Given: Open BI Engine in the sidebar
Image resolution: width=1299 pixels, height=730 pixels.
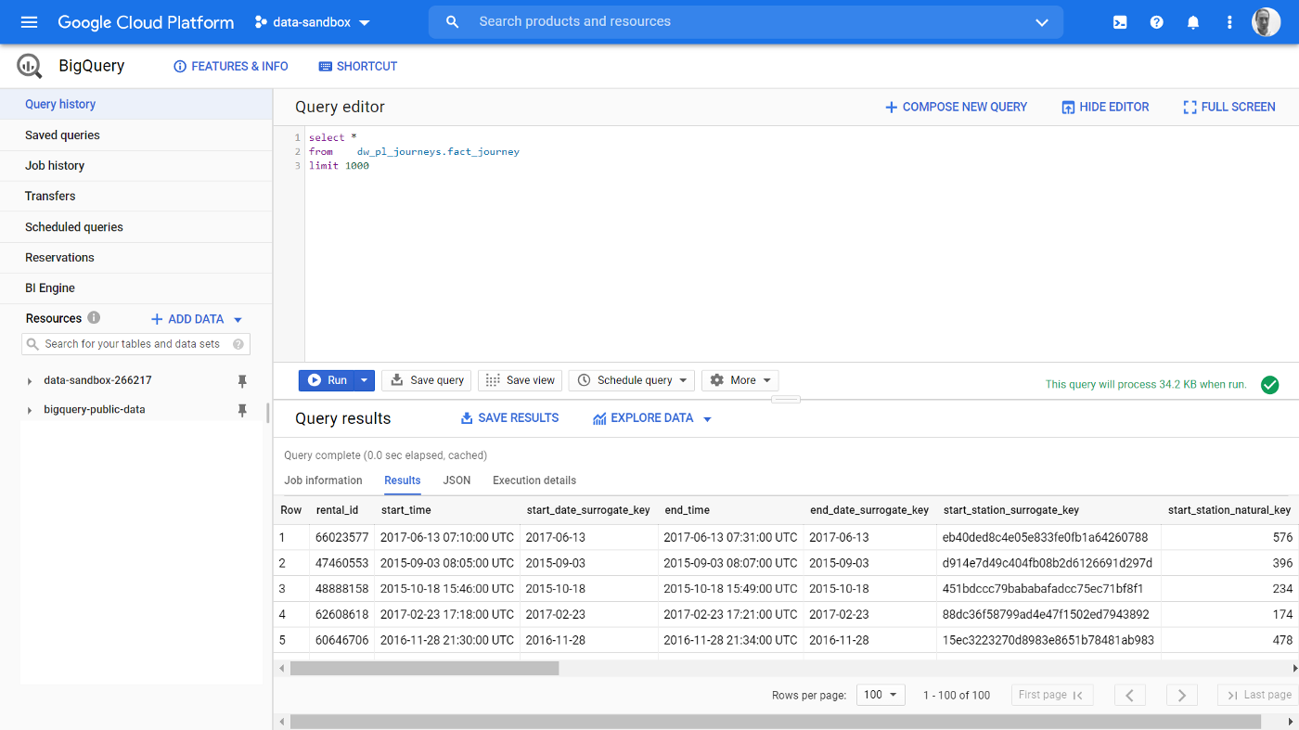Looking at the screenshot, I should [135, 288].
